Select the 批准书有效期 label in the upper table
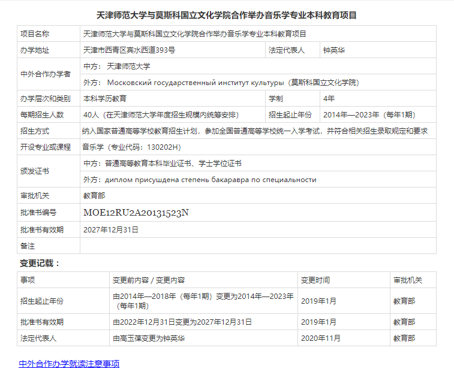This screenshot has width=454, height=375. click(42, 230)
